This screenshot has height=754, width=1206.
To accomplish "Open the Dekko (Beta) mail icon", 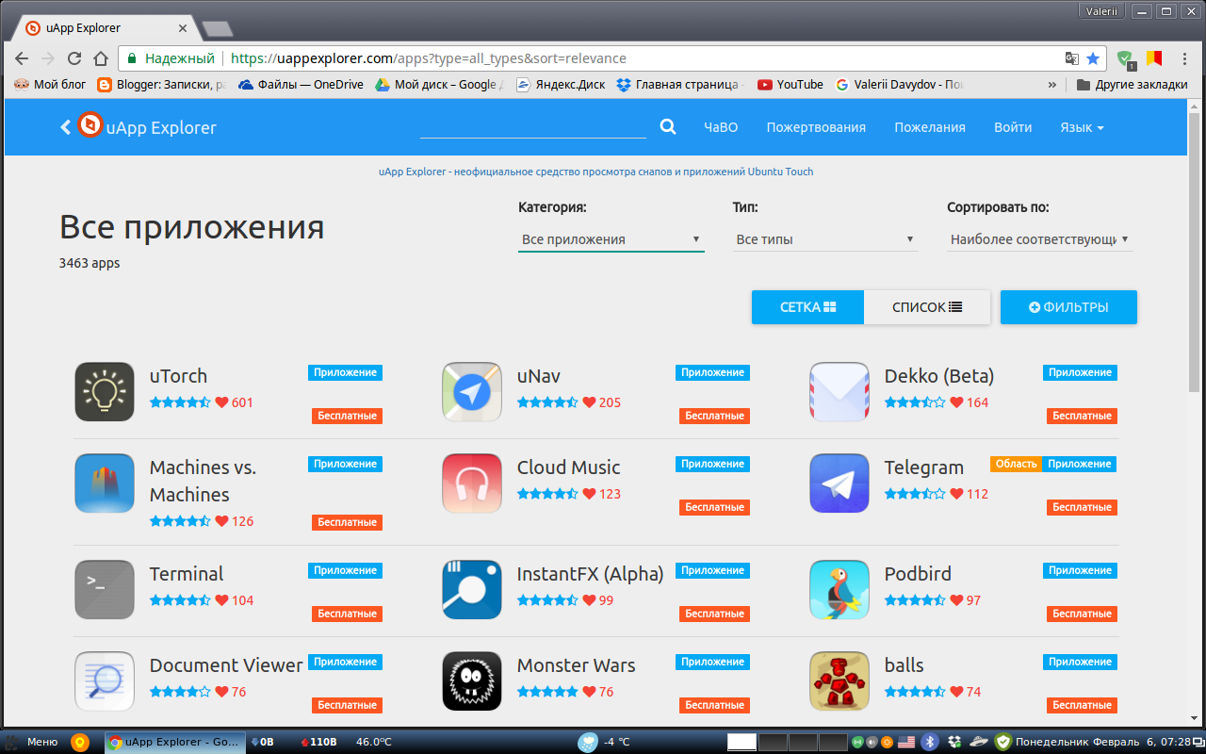I will [839, 391].
